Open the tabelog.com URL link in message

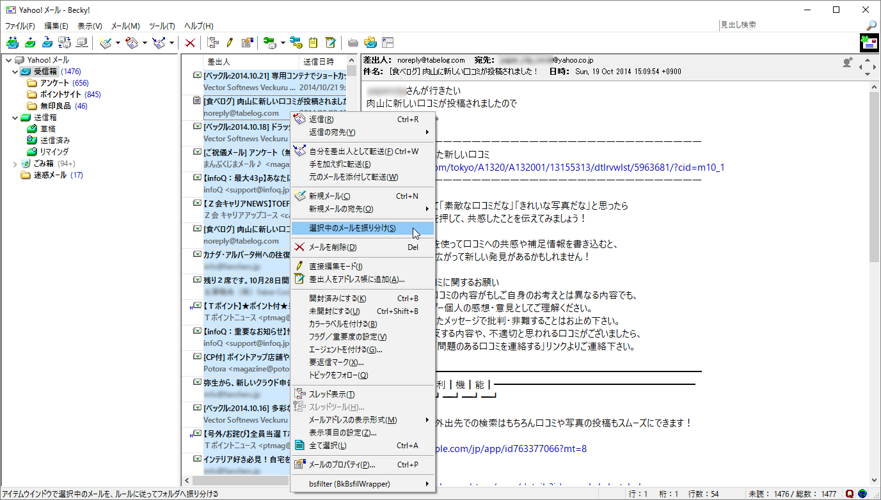tap(580, 168)
